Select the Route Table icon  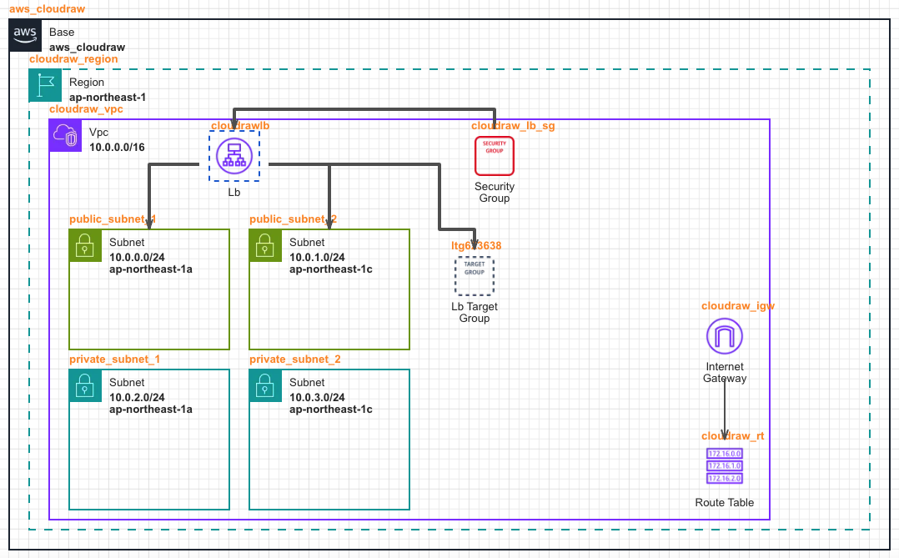[724, 466]
